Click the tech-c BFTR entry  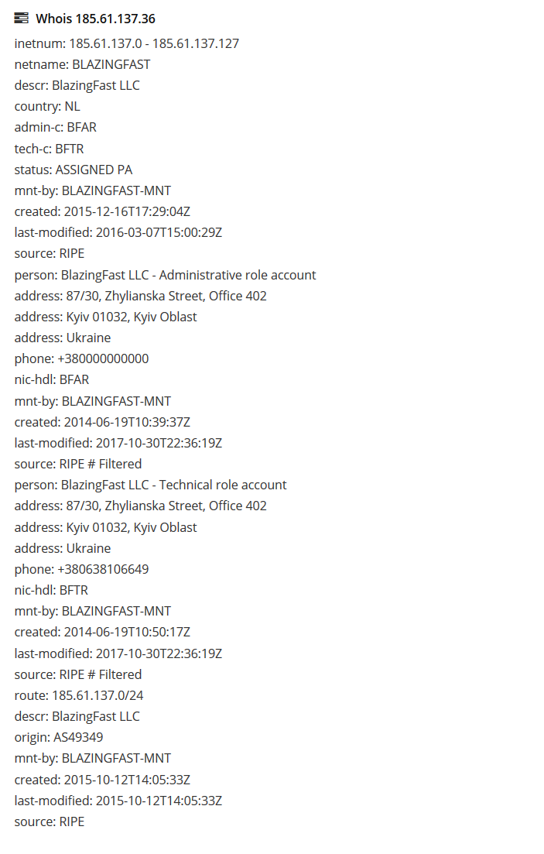[49, 149]
